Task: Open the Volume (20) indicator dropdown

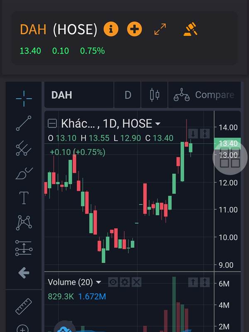Action: point(98,282)
